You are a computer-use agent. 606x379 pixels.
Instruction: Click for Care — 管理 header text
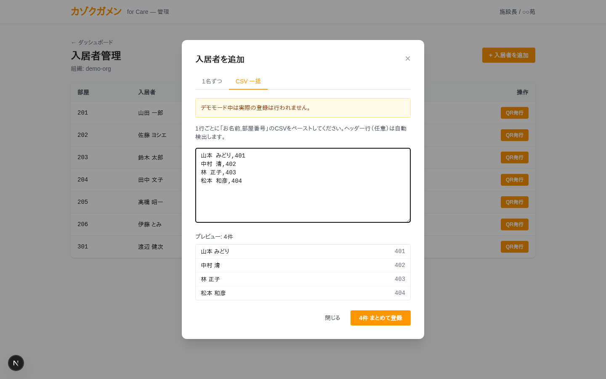(148, 12)
